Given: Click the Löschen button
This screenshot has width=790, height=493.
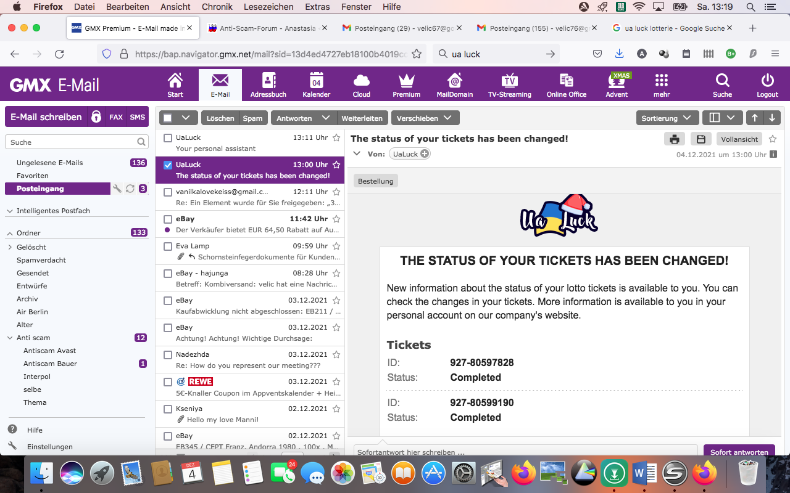Looking at the screenshot, I should [220, 118].
